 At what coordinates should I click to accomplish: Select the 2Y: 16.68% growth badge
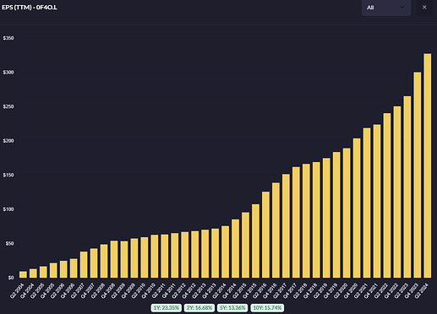point(199,308)
